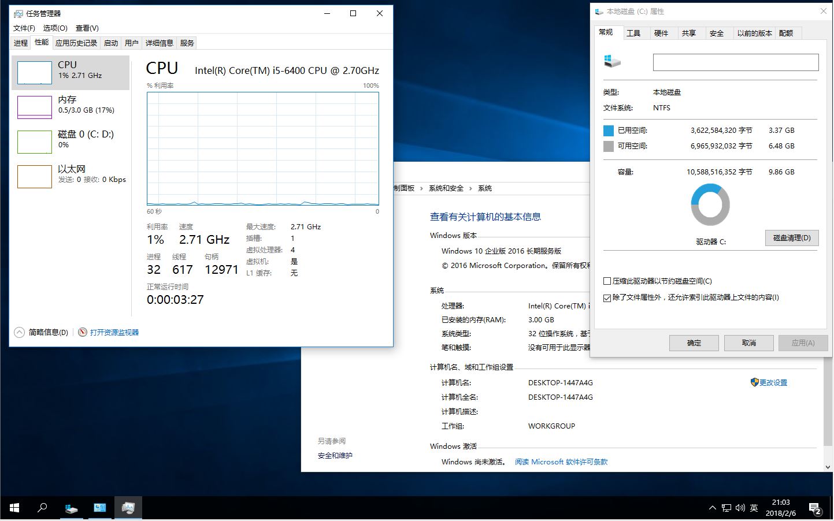Switch to the 进程 (Processes) tab

20,42
